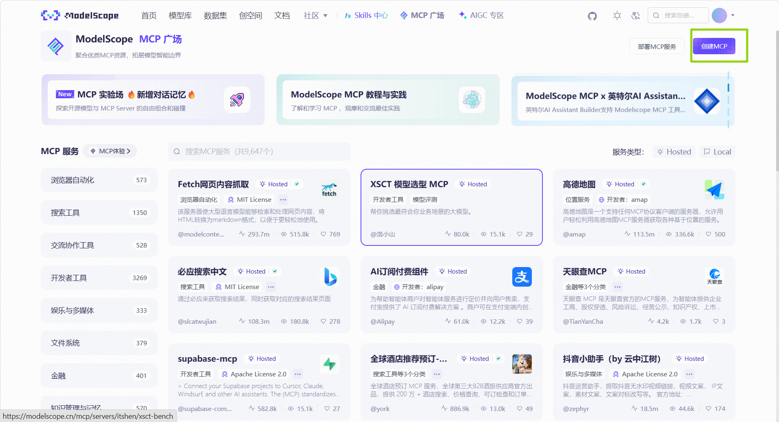Click like heart on Fetch card (769)
Viewport: 779px width, 422px height.
pos(323,234)
